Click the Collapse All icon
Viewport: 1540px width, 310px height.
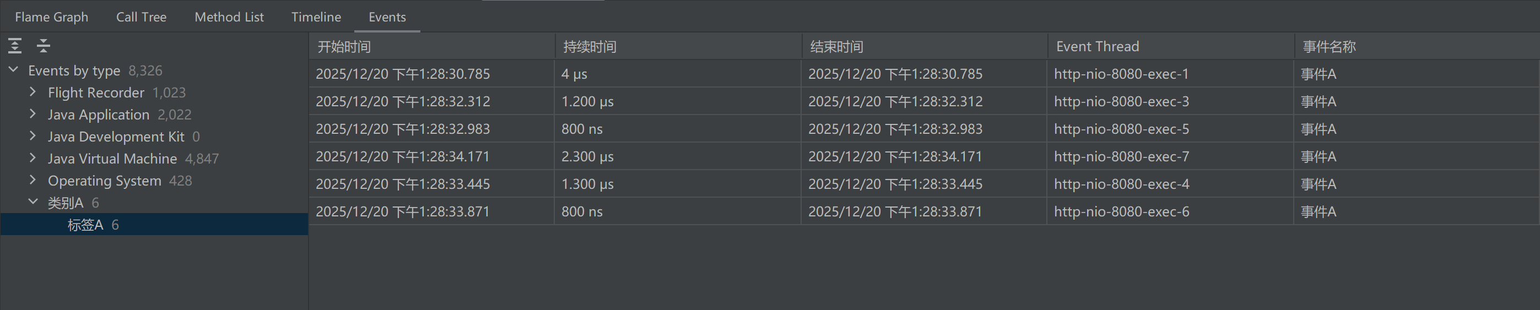click(x=43, y=45)
